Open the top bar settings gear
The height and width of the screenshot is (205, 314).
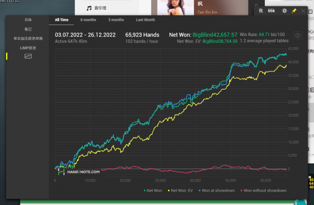285,11
